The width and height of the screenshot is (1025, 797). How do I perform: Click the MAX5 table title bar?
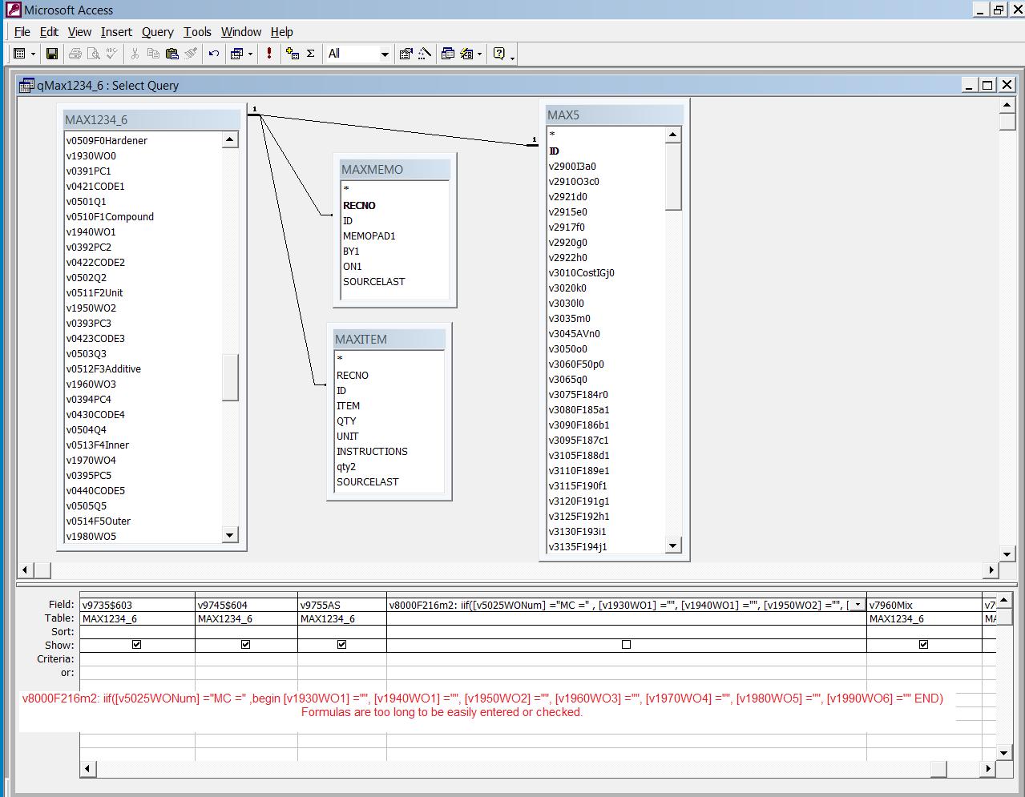coord(614,115)
